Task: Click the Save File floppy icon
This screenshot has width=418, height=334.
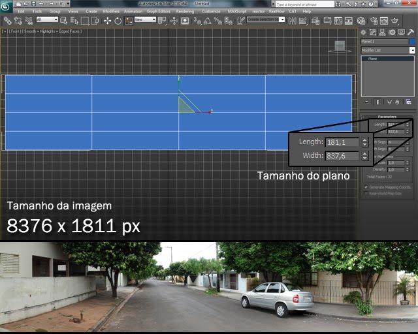Action: pos(33,4)
